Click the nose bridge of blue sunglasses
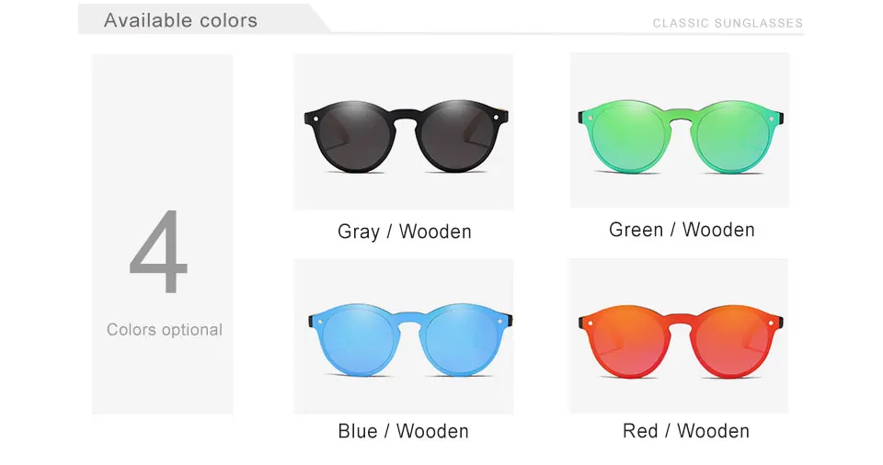 pos(410,318)
